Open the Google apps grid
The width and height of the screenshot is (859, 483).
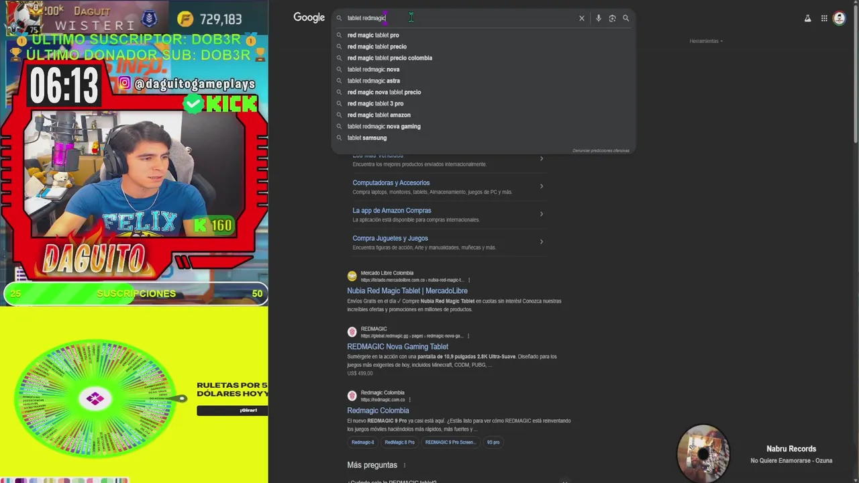pyautogui.click(x=824, y=19)
